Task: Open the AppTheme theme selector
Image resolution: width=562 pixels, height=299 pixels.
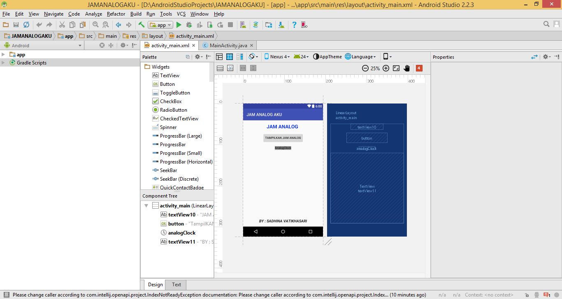Action: point(327,56)
